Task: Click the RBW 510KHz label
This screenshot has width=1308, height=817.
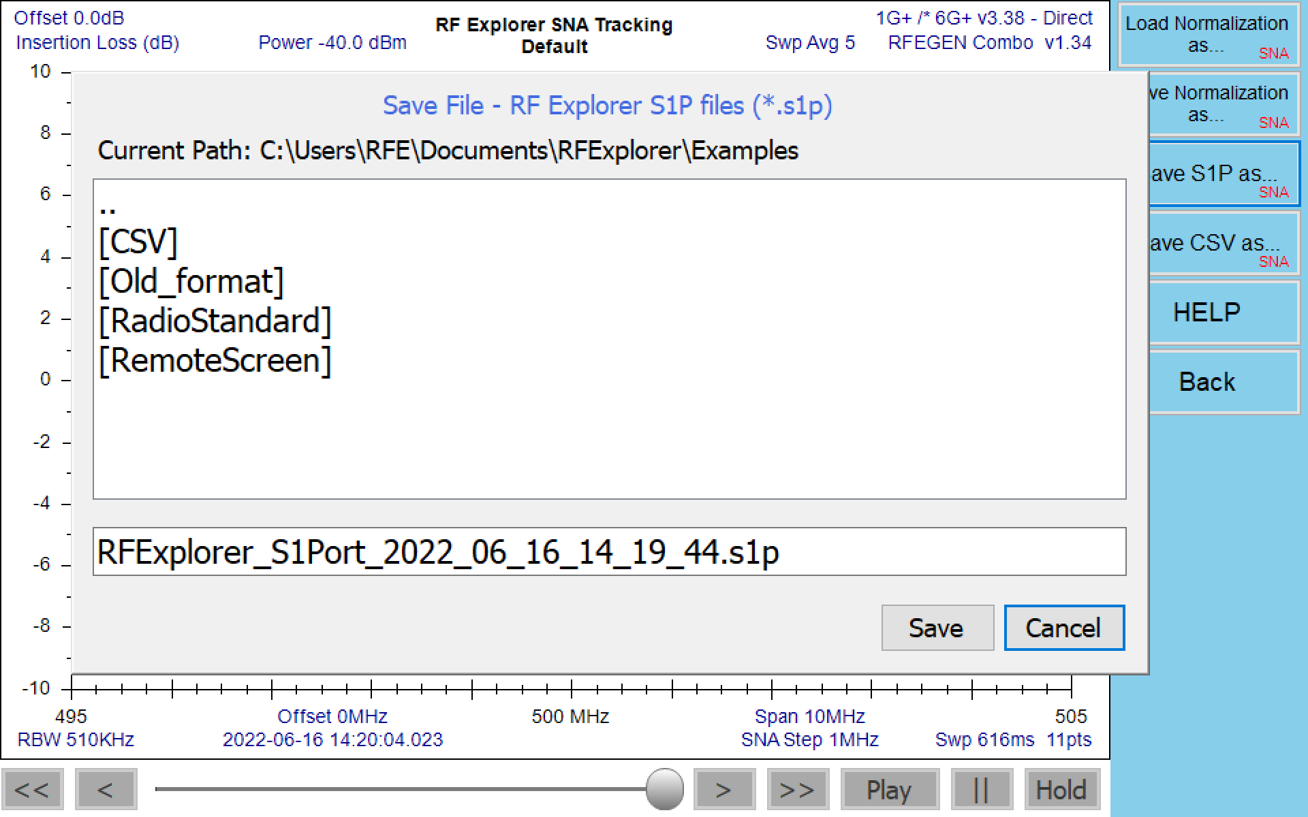Action: click(76, 739)
